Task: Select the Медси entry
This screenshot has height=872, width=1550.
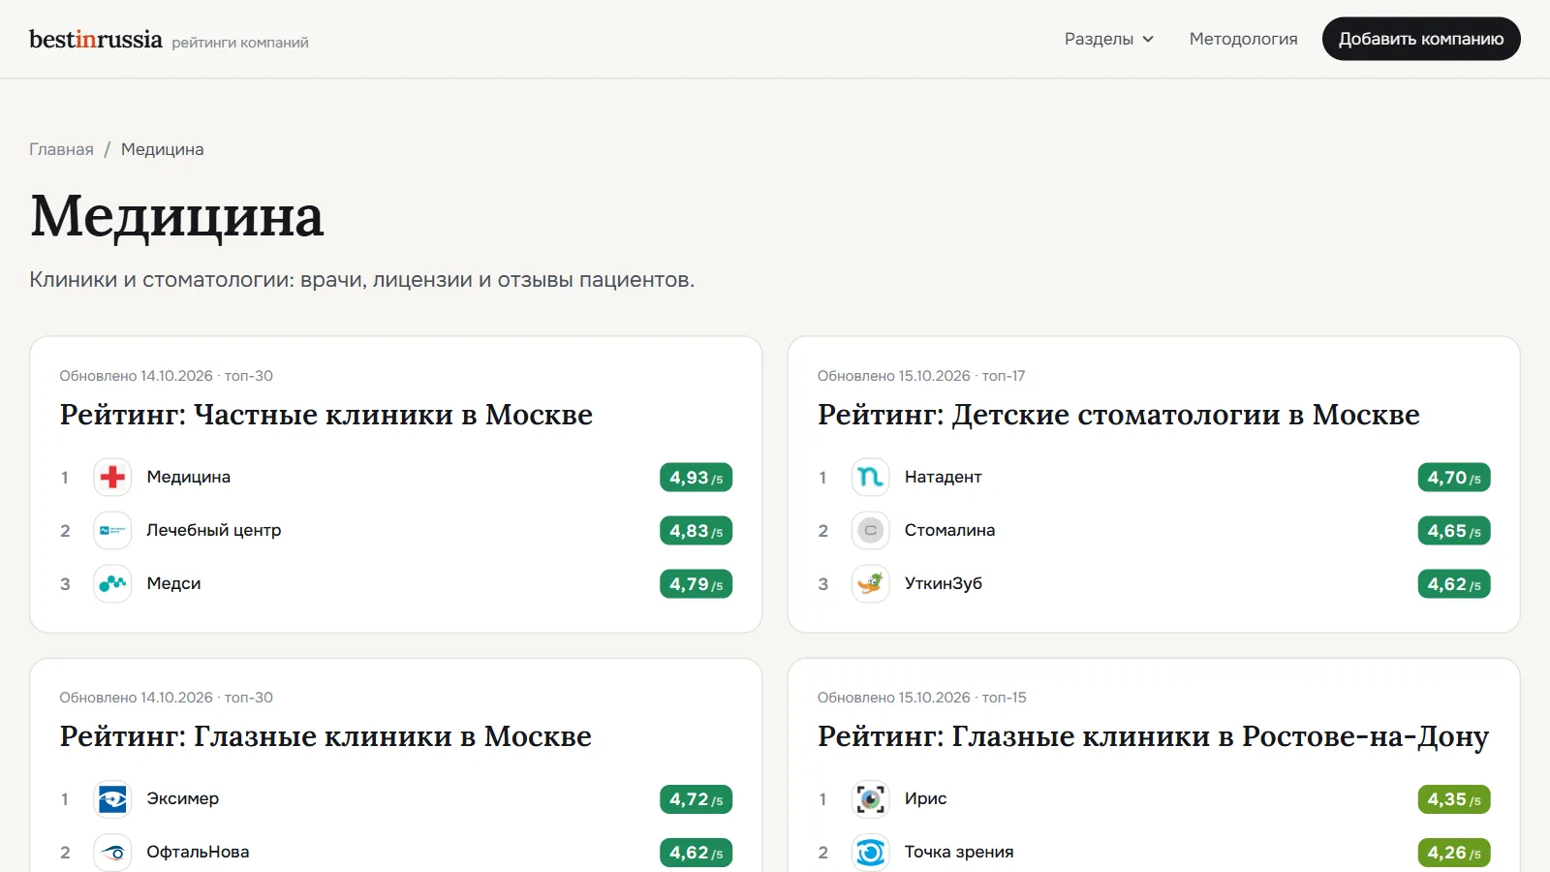Action: (173, 583)
